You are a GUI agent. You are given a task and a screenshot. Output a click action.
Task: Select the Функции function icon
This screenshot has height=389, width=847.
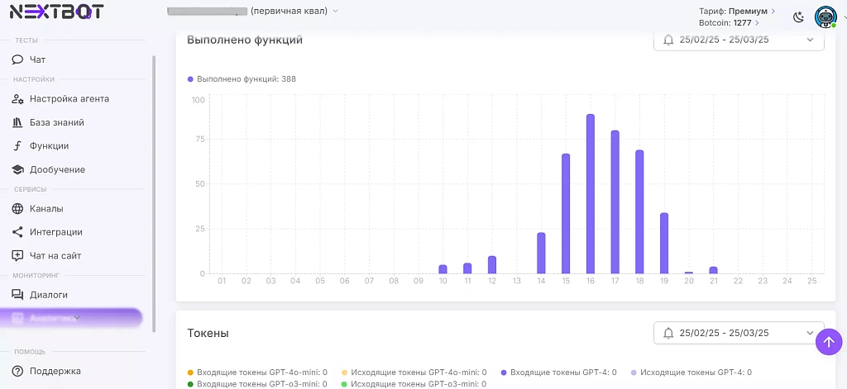click(x=17, y=146)
